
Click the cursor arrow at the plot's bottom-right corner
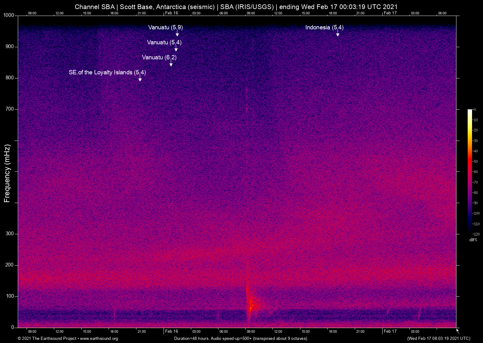[458, 331]
